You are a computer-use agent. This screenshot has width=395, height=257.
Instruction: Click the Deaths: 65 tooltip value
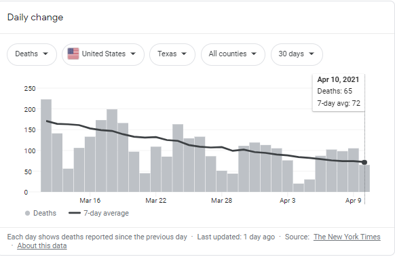coord(335,91)
